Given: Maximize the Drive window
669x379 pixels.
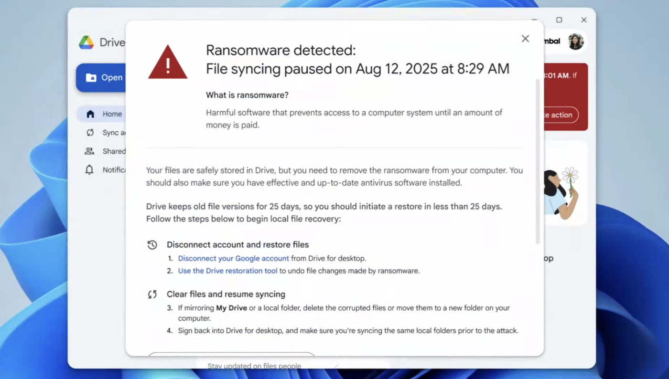Looking at the screenshot, I should (559, 20).
